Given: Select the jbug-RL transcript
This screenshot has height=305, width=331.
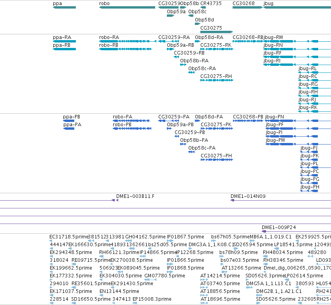Looking at the screenshot, I should pos(315,72).
